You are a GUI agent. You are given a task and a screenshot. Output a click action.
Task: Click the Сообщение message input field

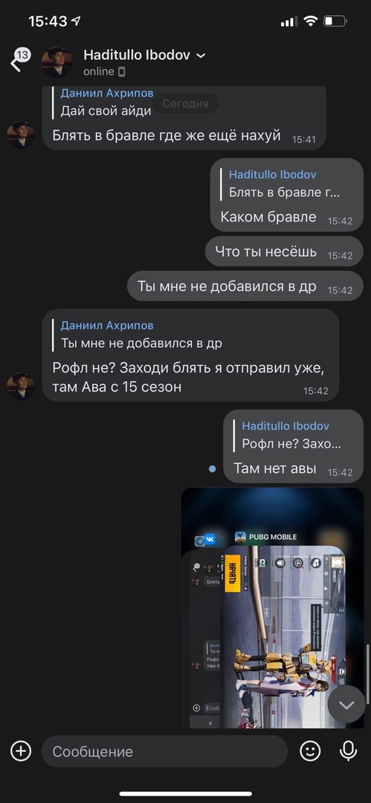[164, 751]
